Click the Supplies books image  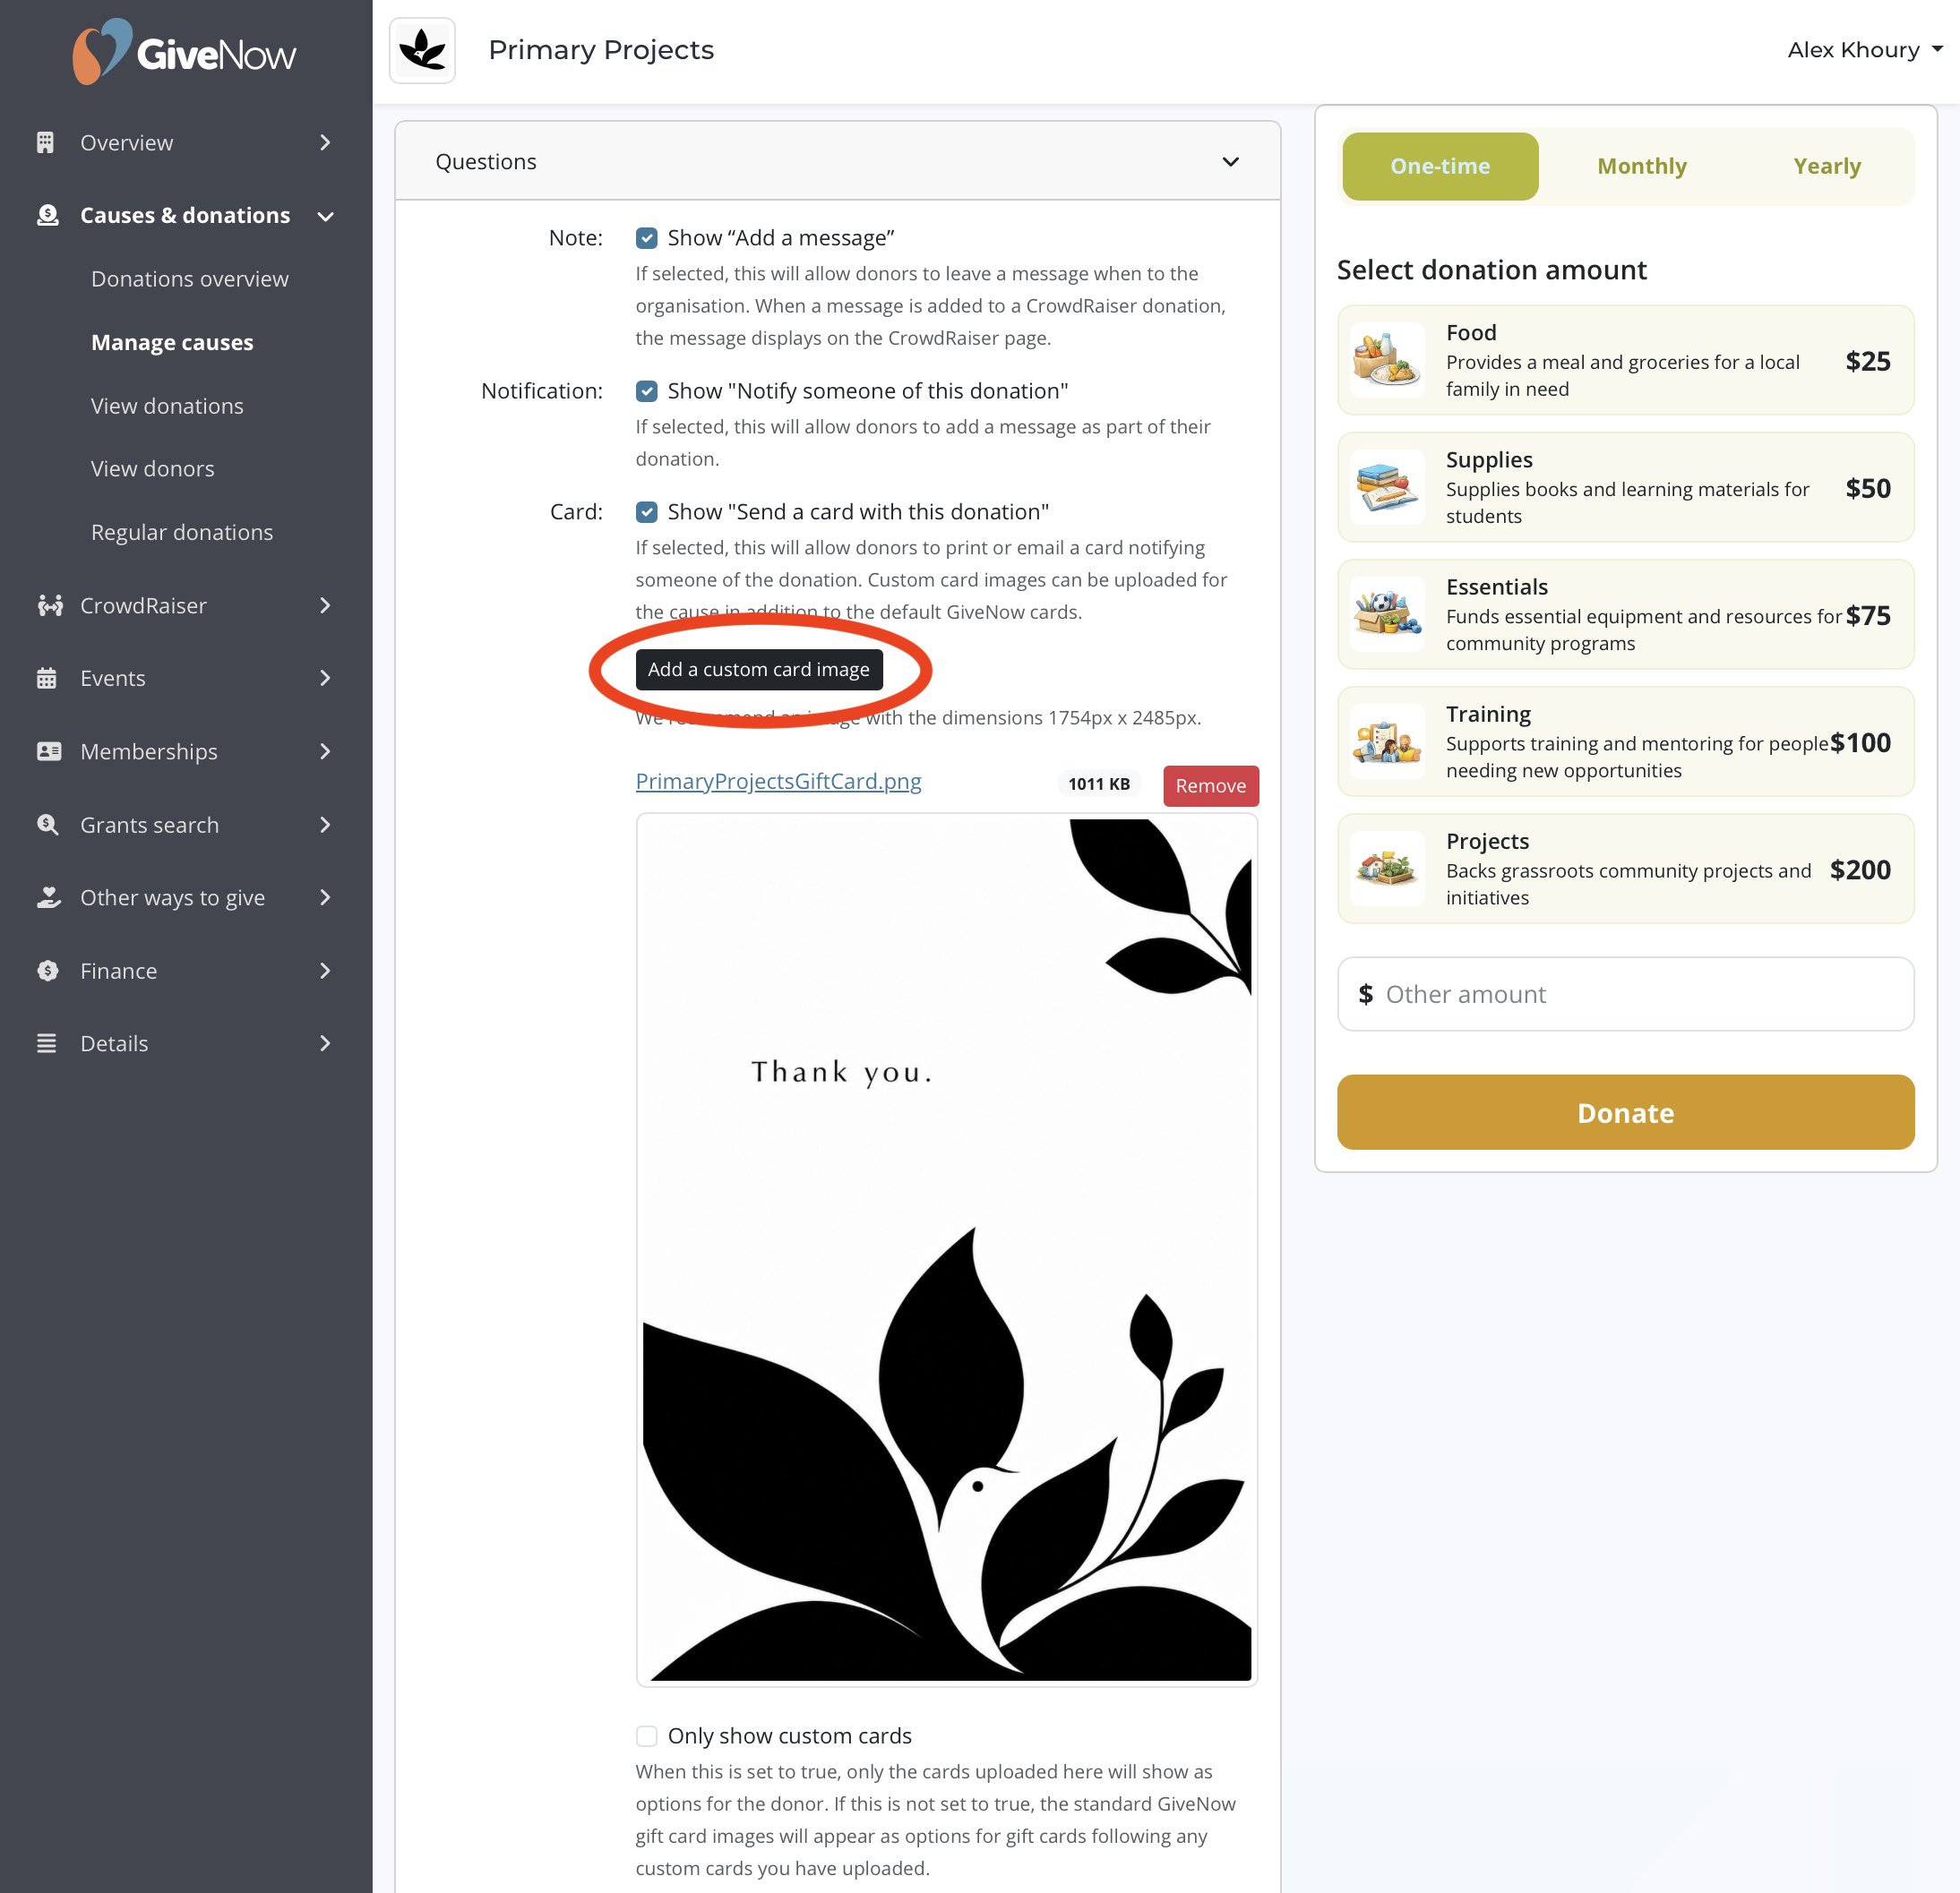pyautogui.click(x=1387, y=488)
